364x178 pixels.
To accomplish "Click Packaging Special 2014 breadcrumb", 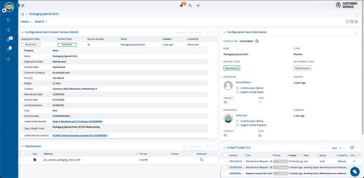I will [44, 14].
